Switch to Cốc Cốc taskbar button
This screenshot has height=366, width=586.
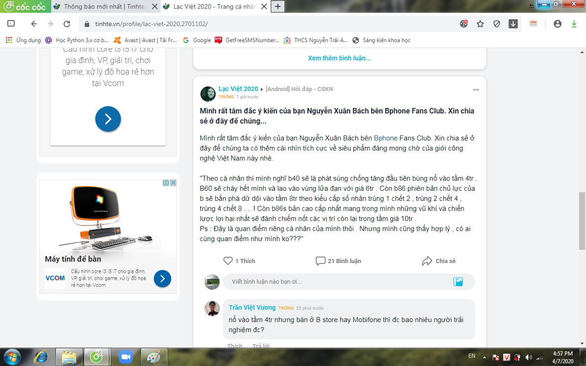97,356
